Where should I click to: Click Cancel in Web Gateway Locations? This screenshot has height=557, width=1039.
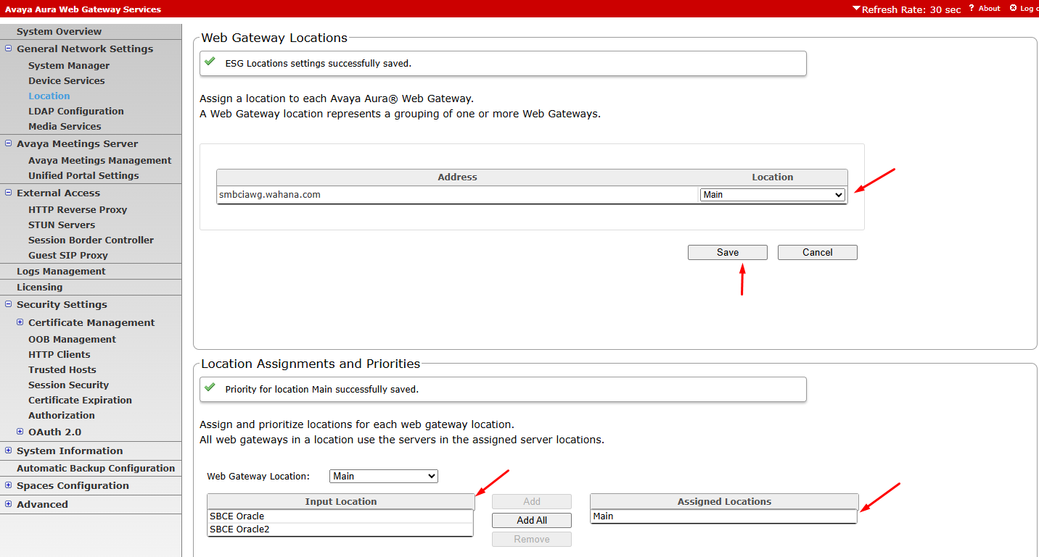point(817,252)
